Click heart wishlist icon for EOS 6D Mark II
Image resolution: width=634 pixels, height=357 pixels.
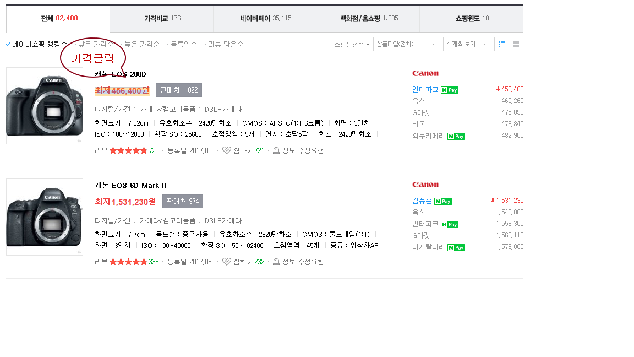(x=227, y=262)
